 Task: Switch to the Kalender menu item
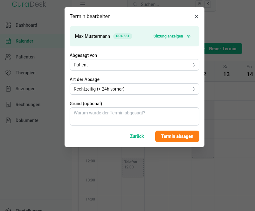click(25, 41)
